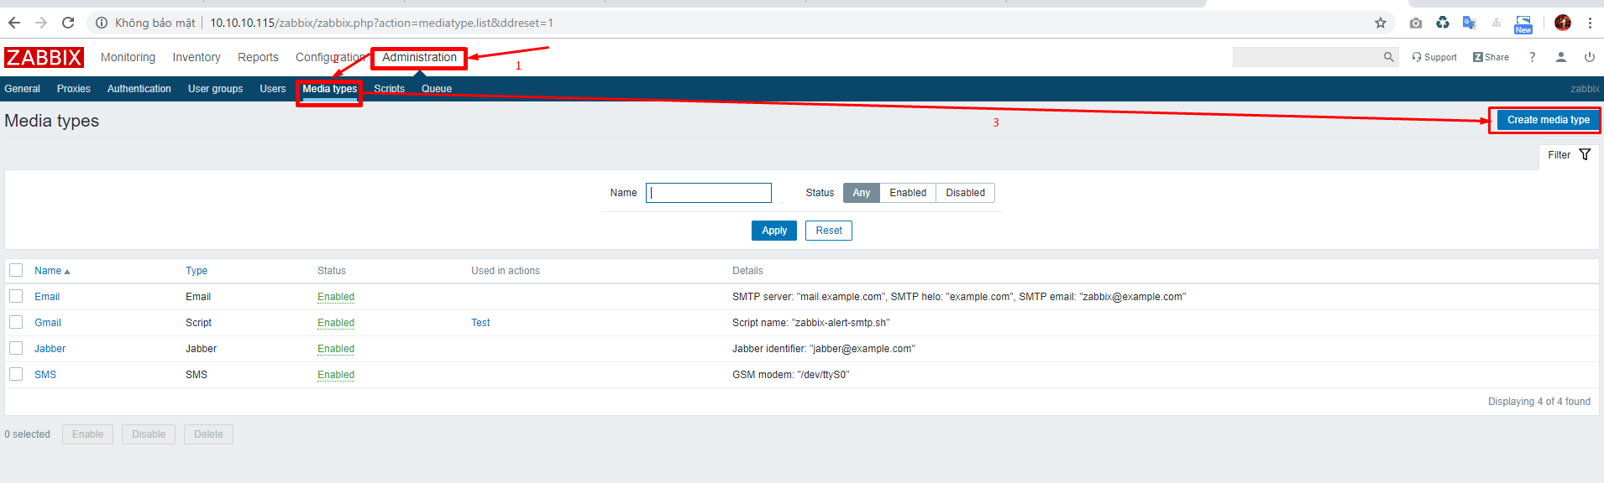1604x483 pixels.
Task: Toggle the Filter funnel icon
Action: 1585,154
